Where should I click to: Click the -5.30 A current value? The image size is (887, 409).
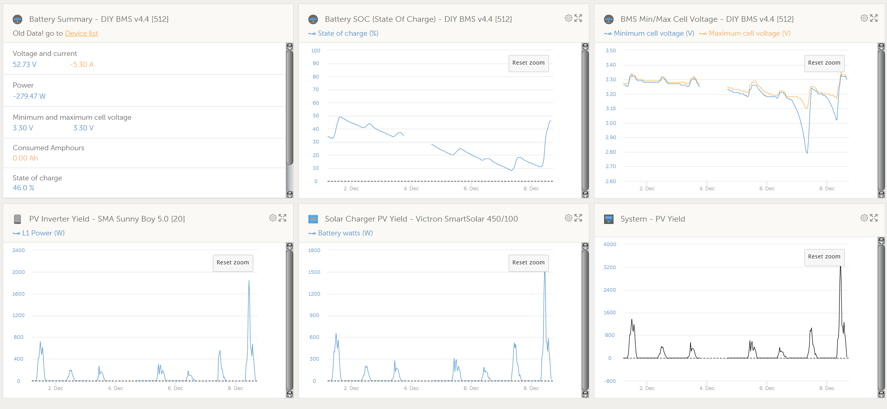coord(82,65)
